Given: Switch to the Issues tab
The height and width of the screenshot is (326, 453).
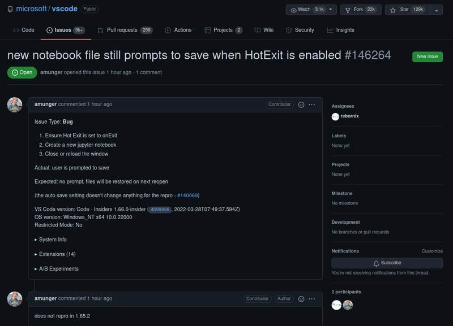Looking at the screenshot, I should point(66,30).
